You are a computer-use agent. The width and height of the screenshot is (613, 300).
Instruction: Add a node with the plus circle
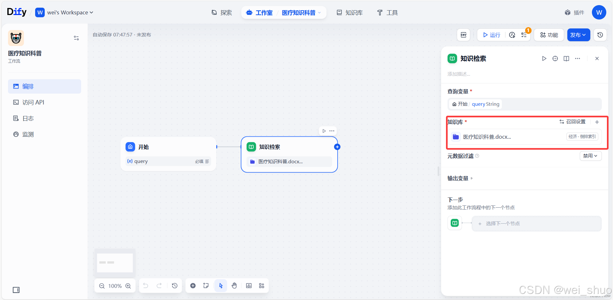click(193, 286)
